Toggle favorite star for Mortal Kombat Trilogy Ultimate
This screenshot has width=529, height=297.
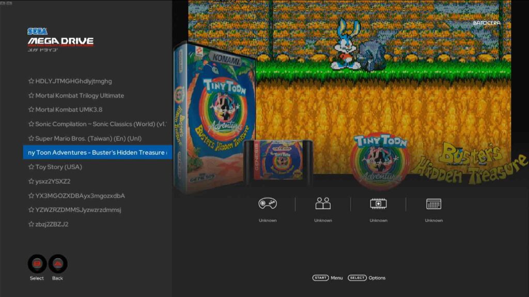click(32, 95)
